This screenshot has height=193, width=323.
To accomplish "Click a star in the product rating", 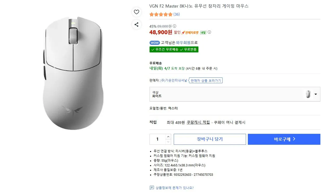I will click(x=161, y=15).
